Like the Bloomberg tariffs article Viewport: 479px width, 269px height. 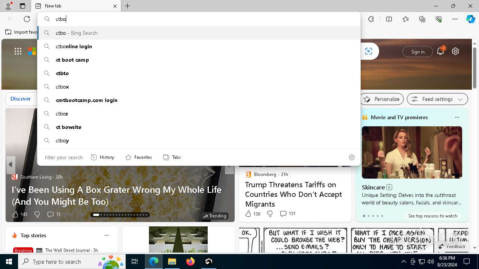(253, 214)
